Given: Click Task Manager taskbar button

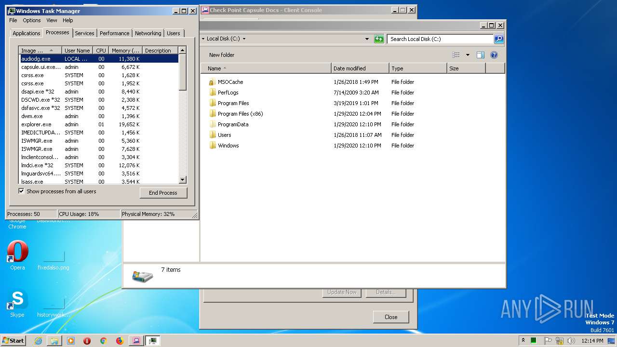Looking at the screenshot, I should pyautogui.click(x=152, y=341).
